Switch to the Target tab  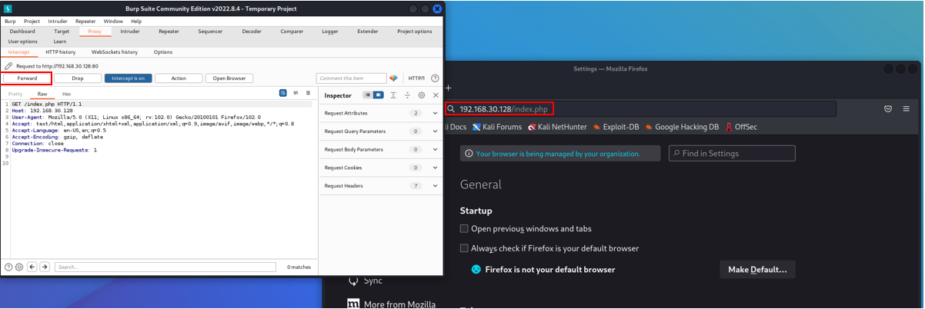coord(62,32)
